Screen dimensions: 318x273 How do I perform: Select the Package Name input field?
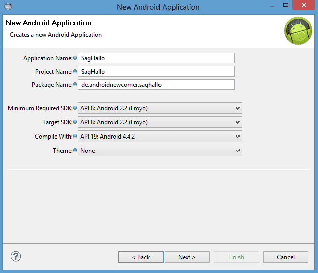tap(156, 85)
